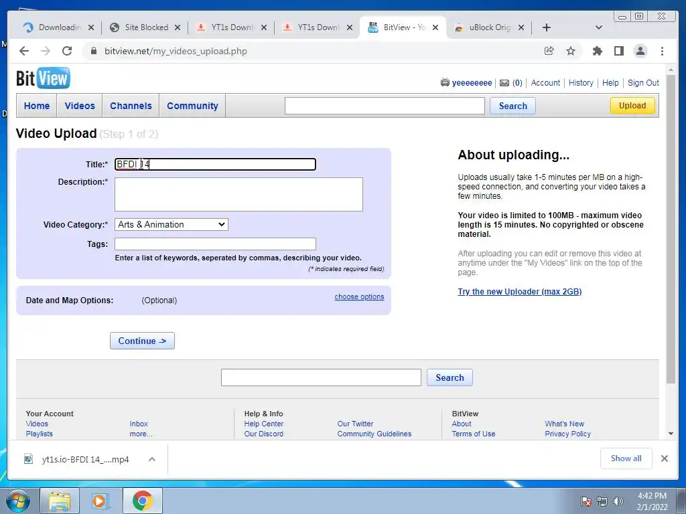This screenshot has height=514, width=686.
Task: Close the Site Blocked tab
Action: click(177, 27)
